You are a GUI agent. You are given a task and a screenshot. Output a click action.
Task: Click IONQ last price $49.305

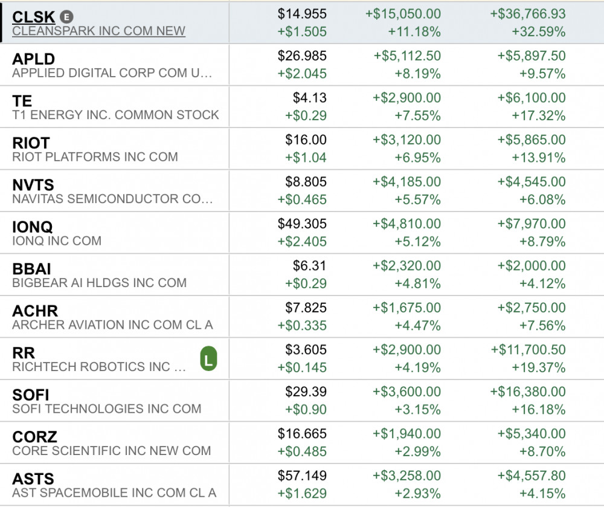[x=302, y=224]
